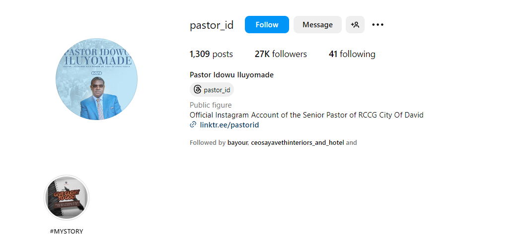This screenshot has height=244, width=532.
Task: Show similar accounts via add-person icon
Action: click(x=355, y=25)
